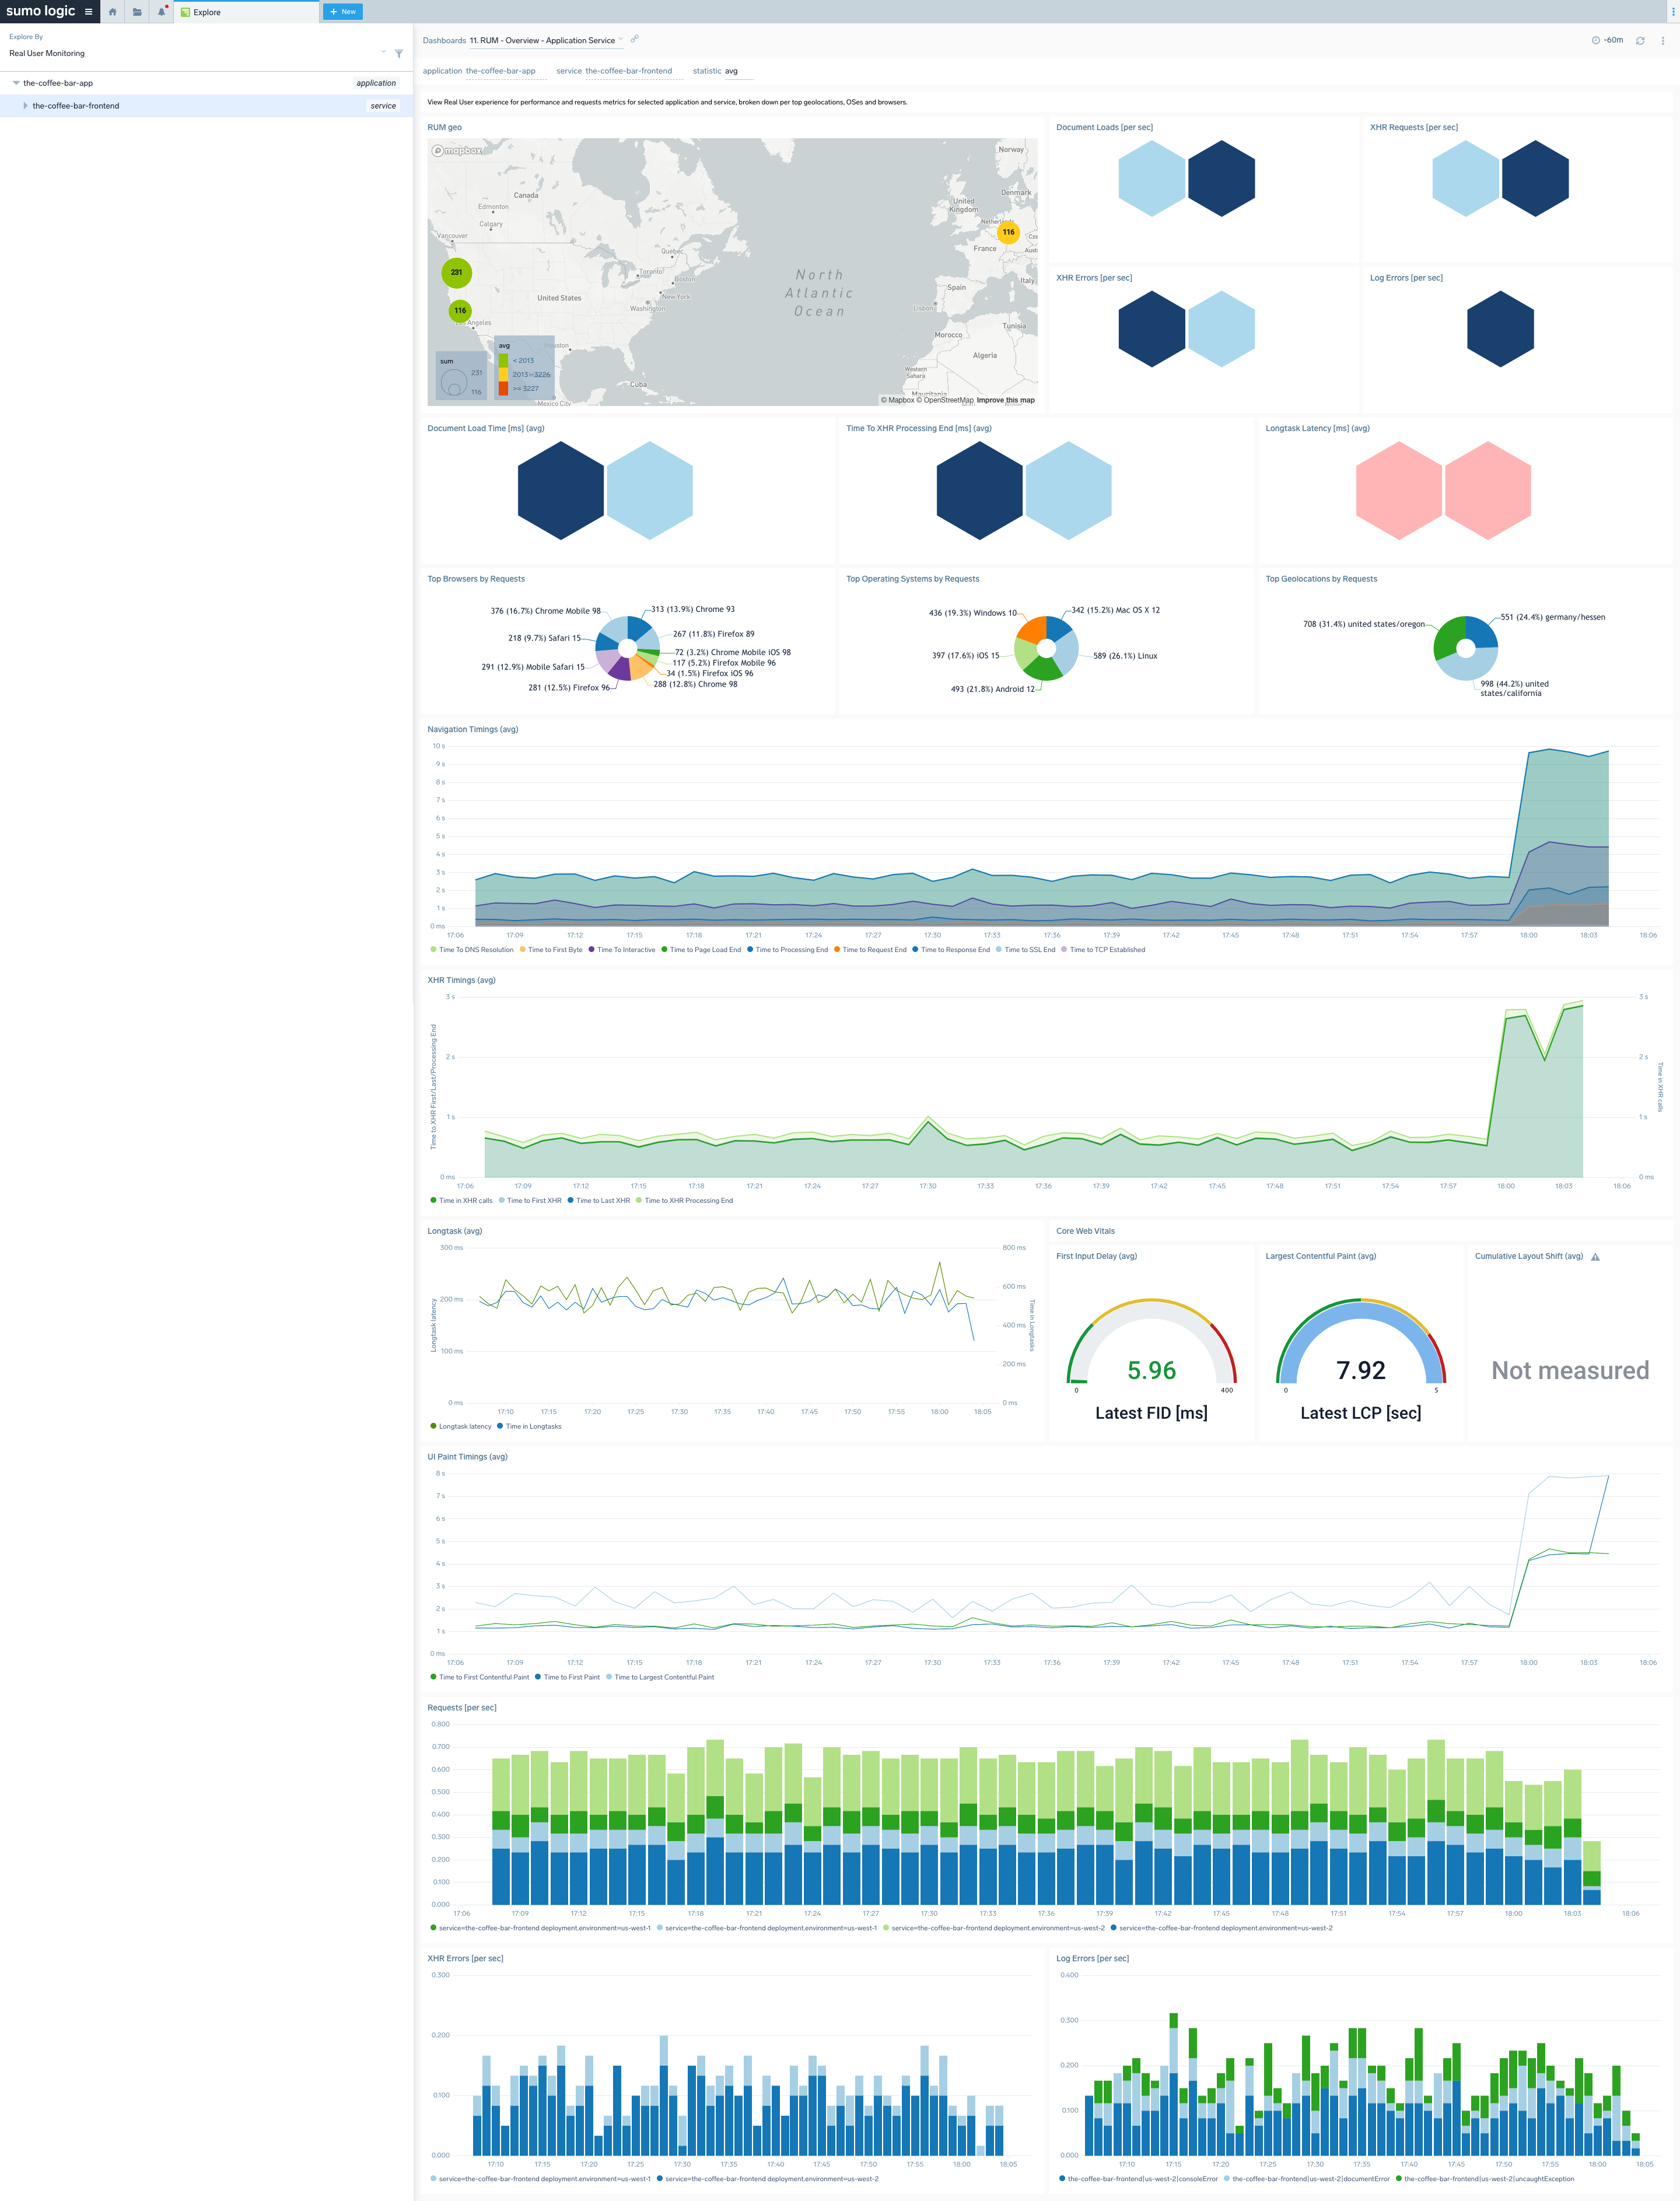Open the Explore navigation menu via hamburger icon

click(x=88, y=11)
